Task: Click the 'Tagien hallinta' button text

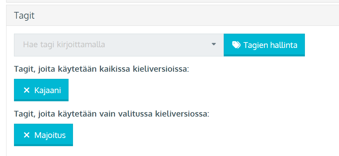Action: pos(270,45)
